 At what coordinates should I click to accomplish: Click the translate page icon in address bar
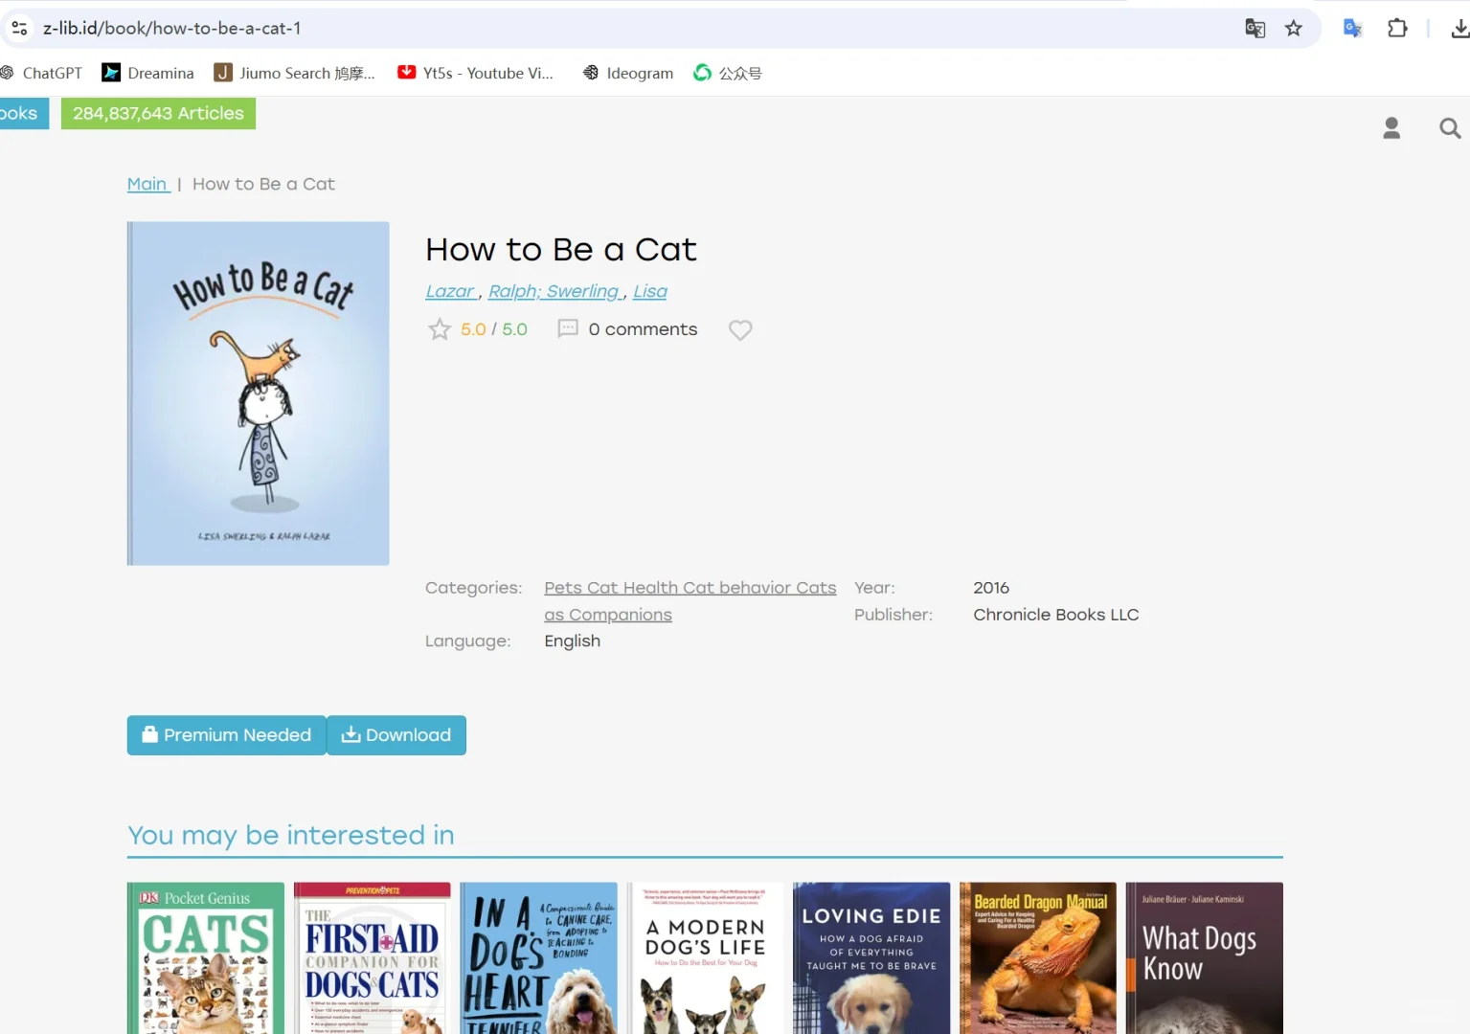[x=1255, y=28]
